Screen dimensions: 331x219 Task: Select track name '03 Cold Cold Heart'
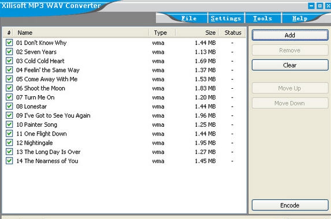coord(40,61)
